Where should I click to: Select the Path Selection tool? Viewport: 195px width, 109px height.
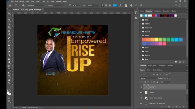[9, 73]
